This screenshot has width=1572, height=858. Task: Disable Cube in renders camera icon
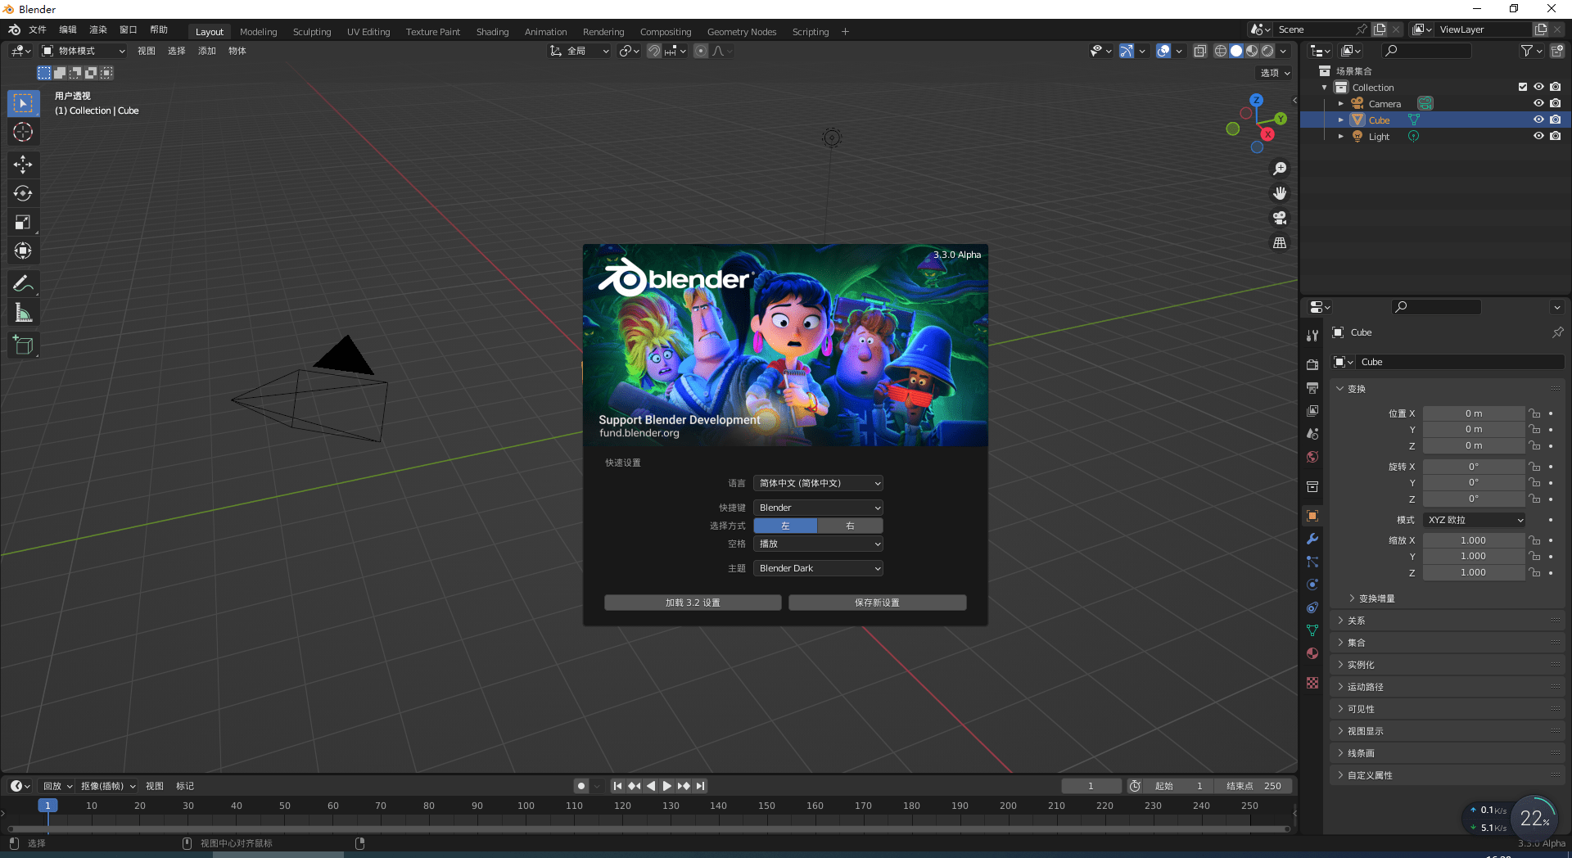(x=1555, y=120)
